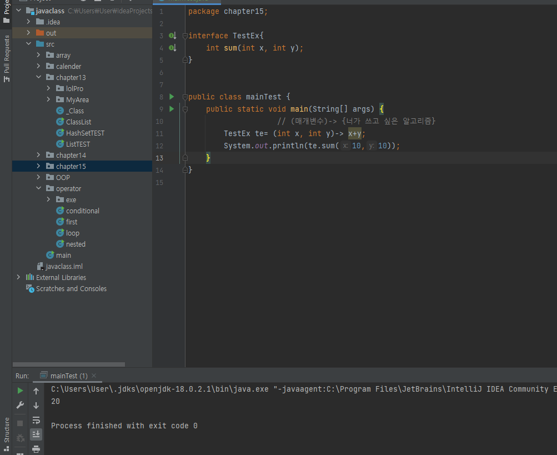Click the horizontal scrollbar of project tree

(68, 364)
